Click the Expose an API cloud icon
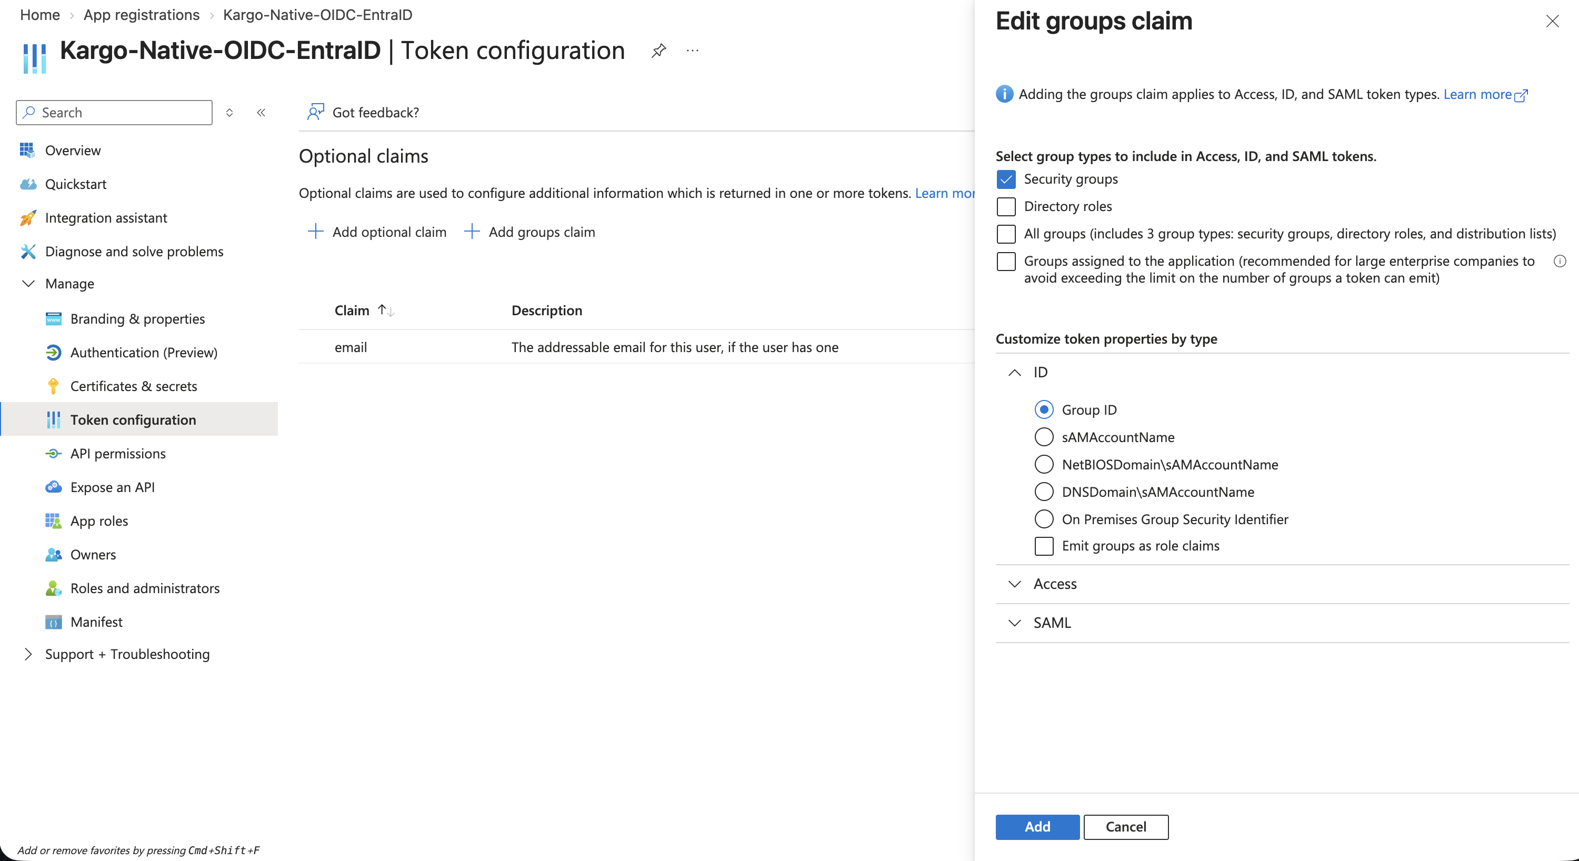Screen dimensions: 1579x861 [x=53, y=487]
